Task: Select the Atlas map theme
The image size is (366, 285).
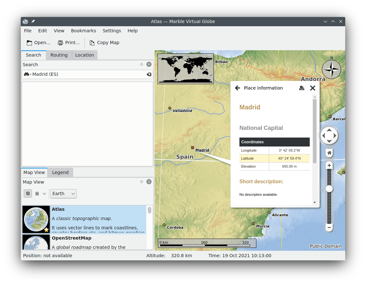Action: click(x=84, y=220)
